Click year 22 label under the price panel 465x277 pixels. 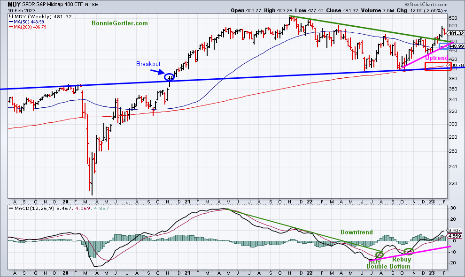[310, 202]
